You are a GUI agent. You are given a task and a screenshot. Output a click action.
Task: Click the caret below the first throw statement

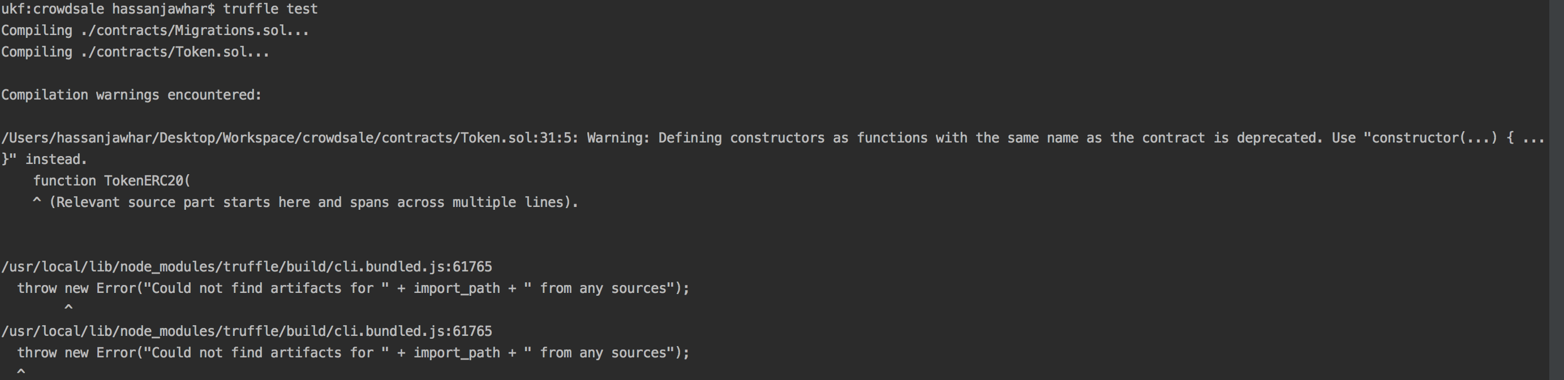[68, 308]
